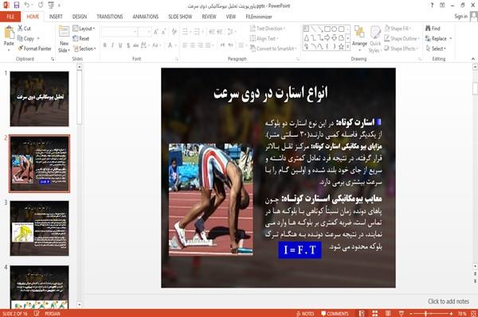The height and width of the screenshot is (317, 478).
Task: Toggle Bold formatting
Action: coord(105,45)
